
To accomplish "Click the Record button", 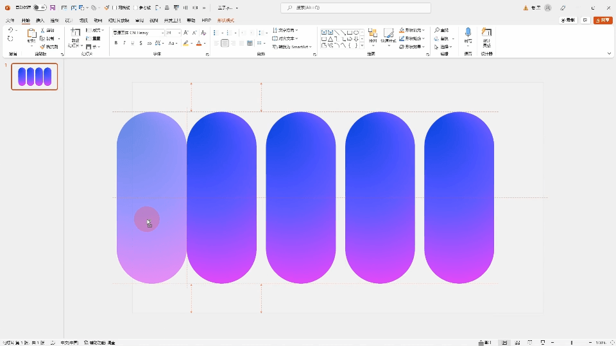I will coord(568,21).
